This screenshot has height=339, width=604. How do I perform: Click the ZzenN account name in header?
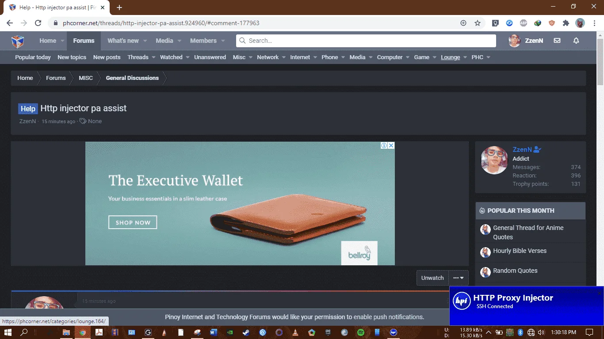coord(534,41)
